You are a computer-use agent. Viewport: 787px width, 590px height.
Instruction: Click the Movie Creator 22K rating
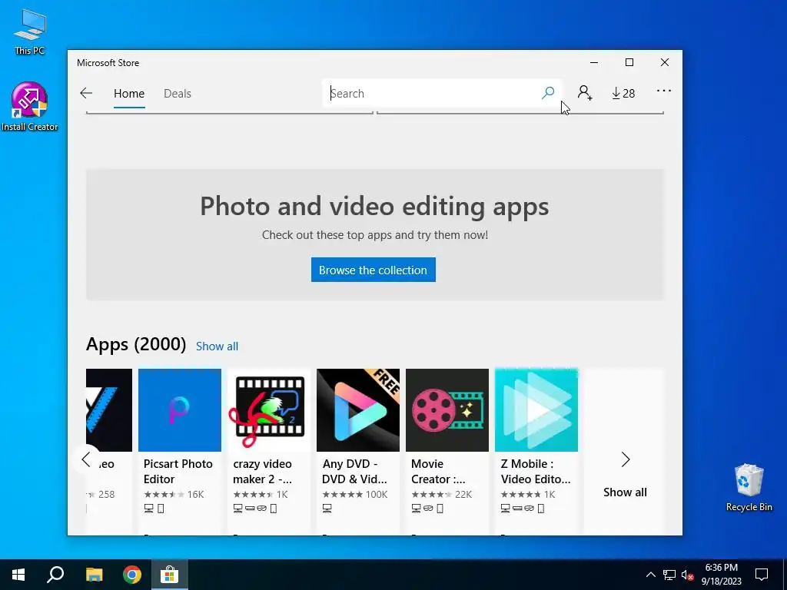[x=442, y=494]
